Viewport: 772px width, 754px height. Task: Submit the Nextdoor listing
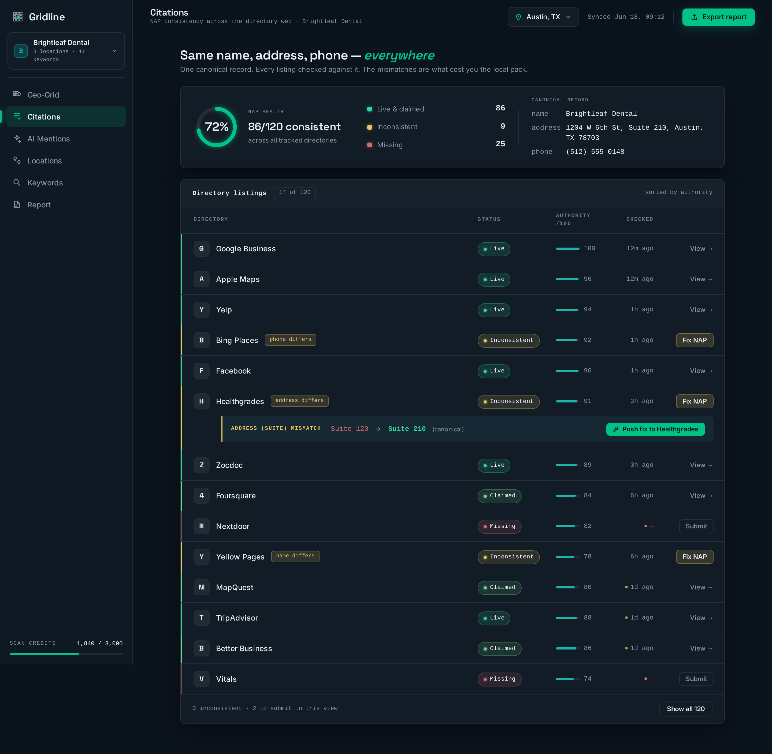pos(696,526)
